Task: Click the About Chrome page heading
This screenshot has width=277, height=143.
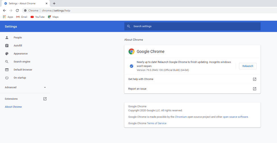Action: click(134, 40)
